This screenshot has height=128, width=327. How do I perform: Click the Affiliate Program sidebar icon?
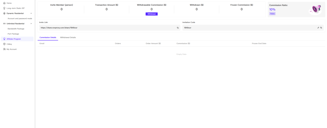tap(4, 39)
